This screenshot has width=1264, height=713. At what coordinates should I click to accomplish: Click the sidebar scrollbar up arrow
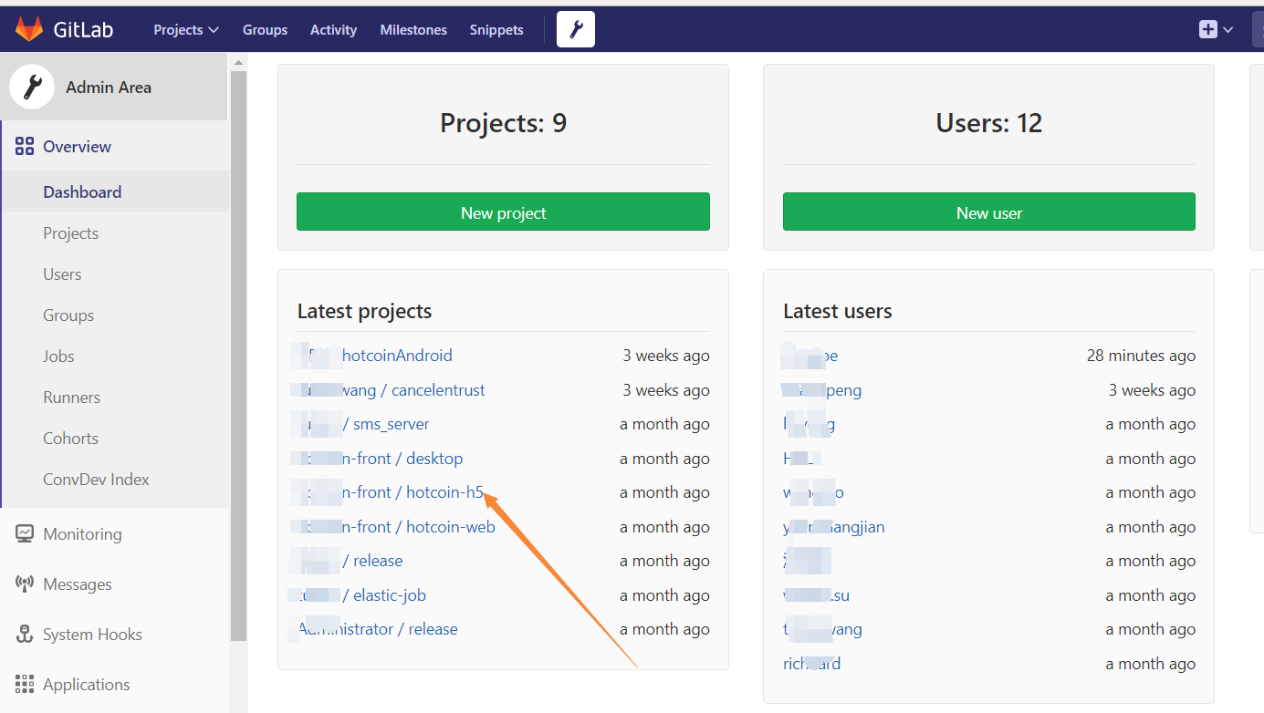[x=239, y=62]
